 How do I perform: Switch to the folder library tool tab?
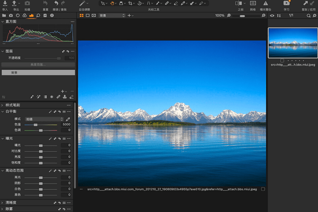coord(4,16)
